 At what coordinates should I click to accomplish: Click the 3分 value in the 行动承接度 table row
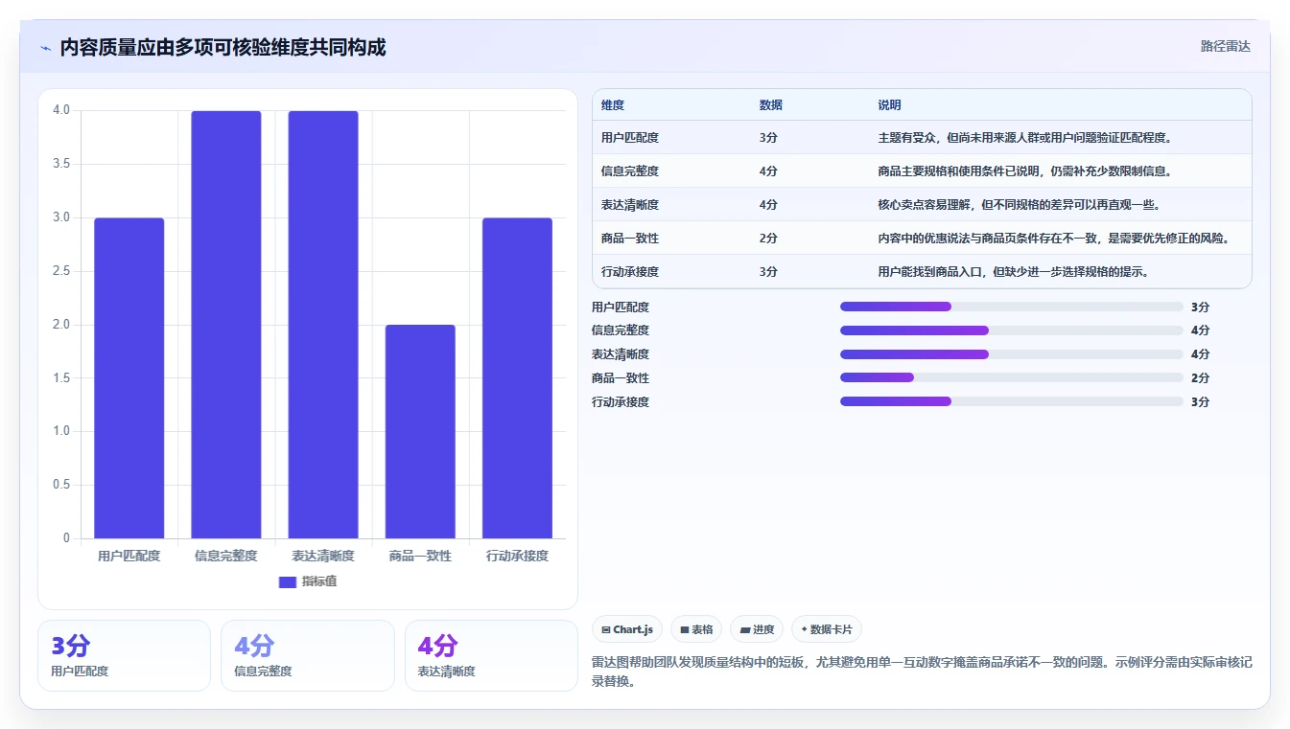[768, 272]
